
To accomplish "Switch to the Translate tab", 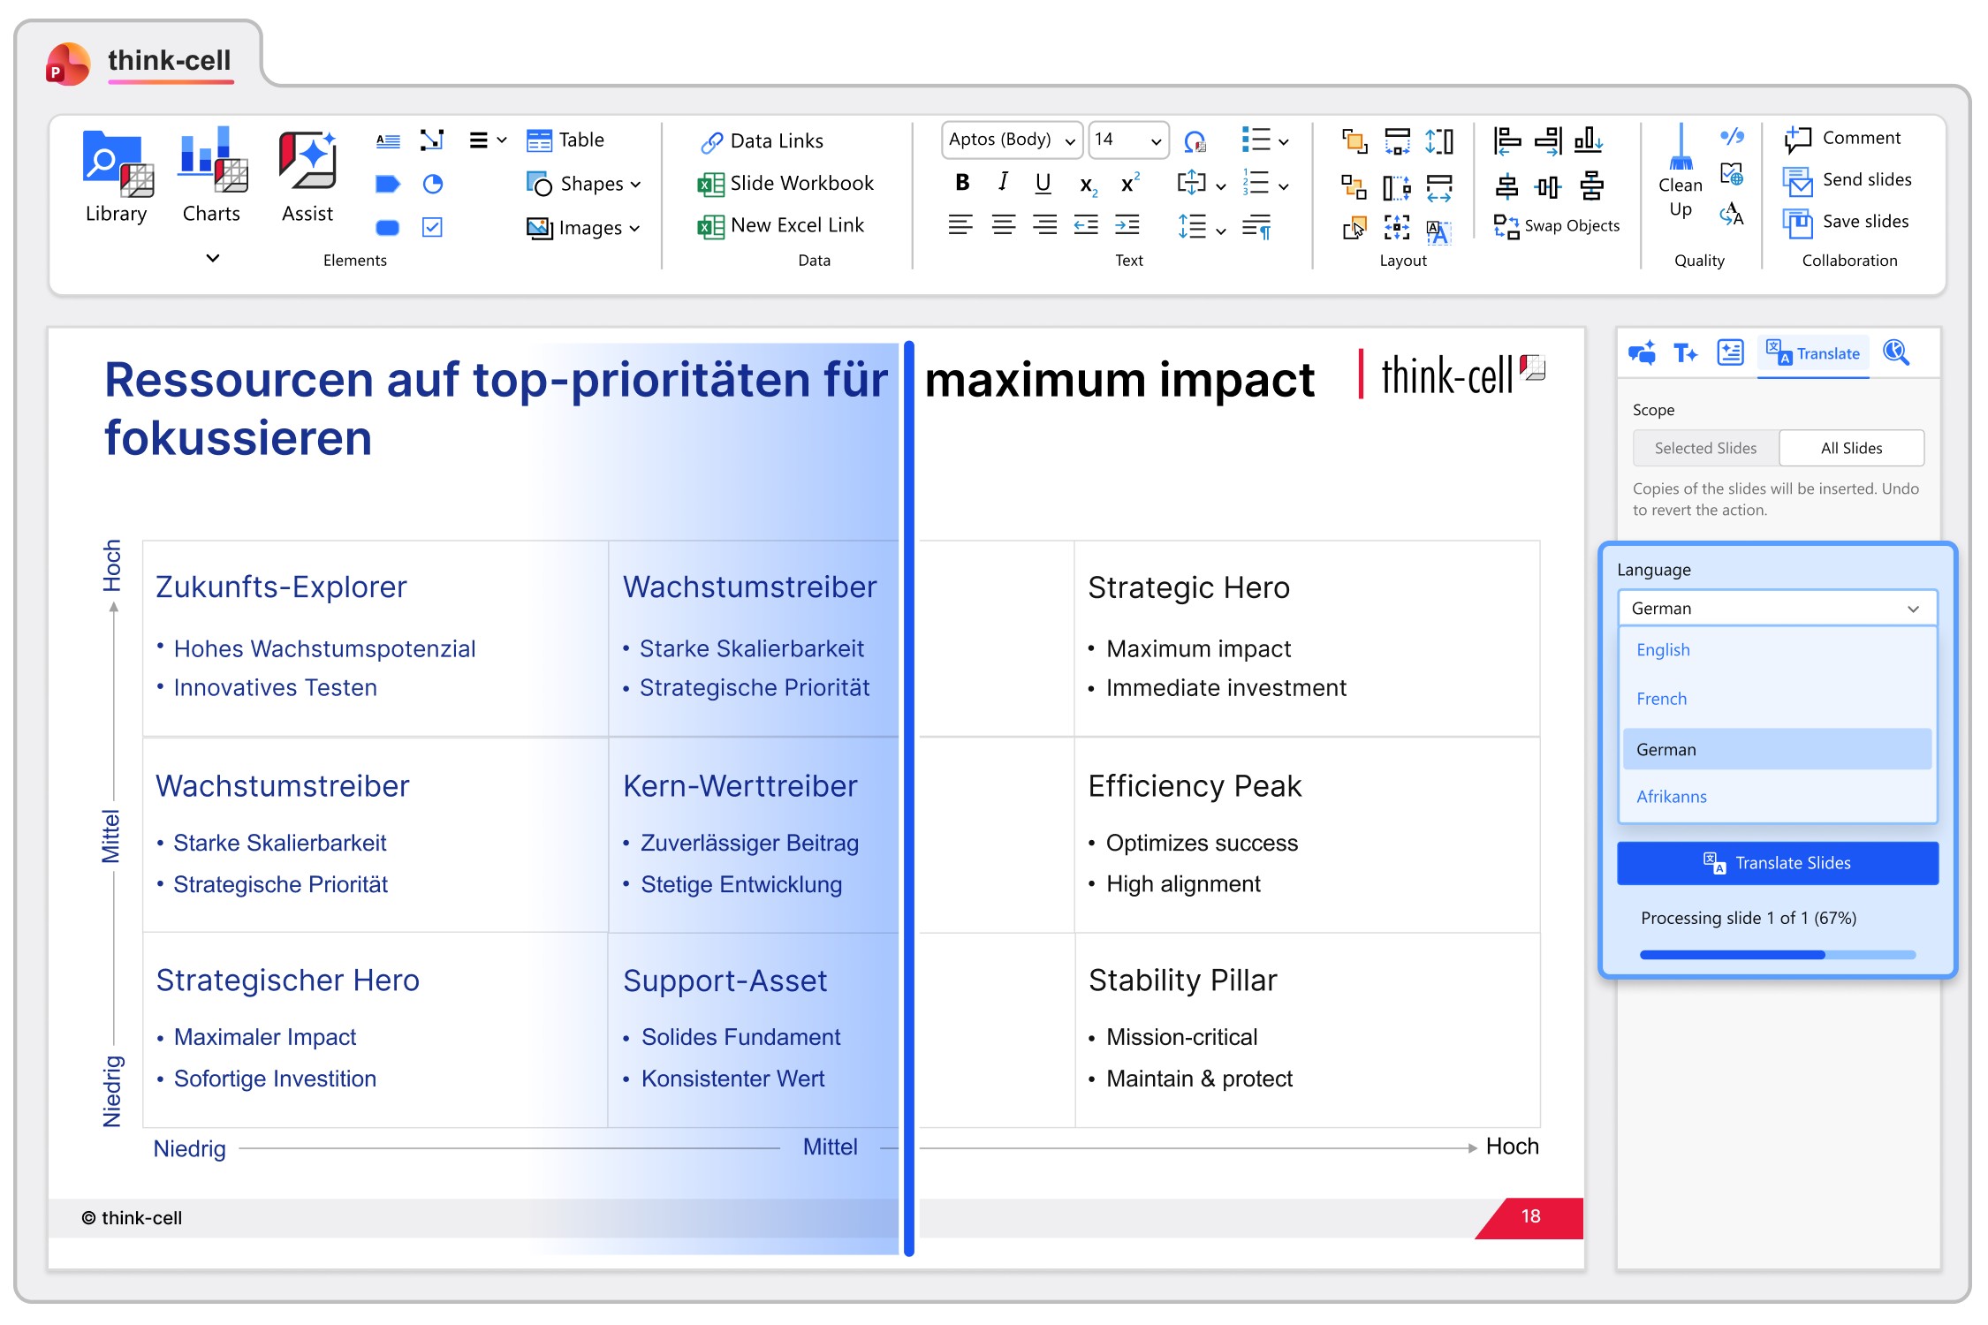I will pos(1813,353).
